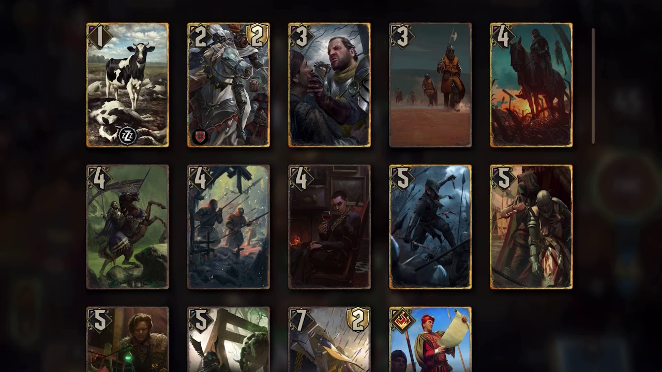Select the man in red reading a scroll card
Viewport: 662px width, 372px height.
430,339
